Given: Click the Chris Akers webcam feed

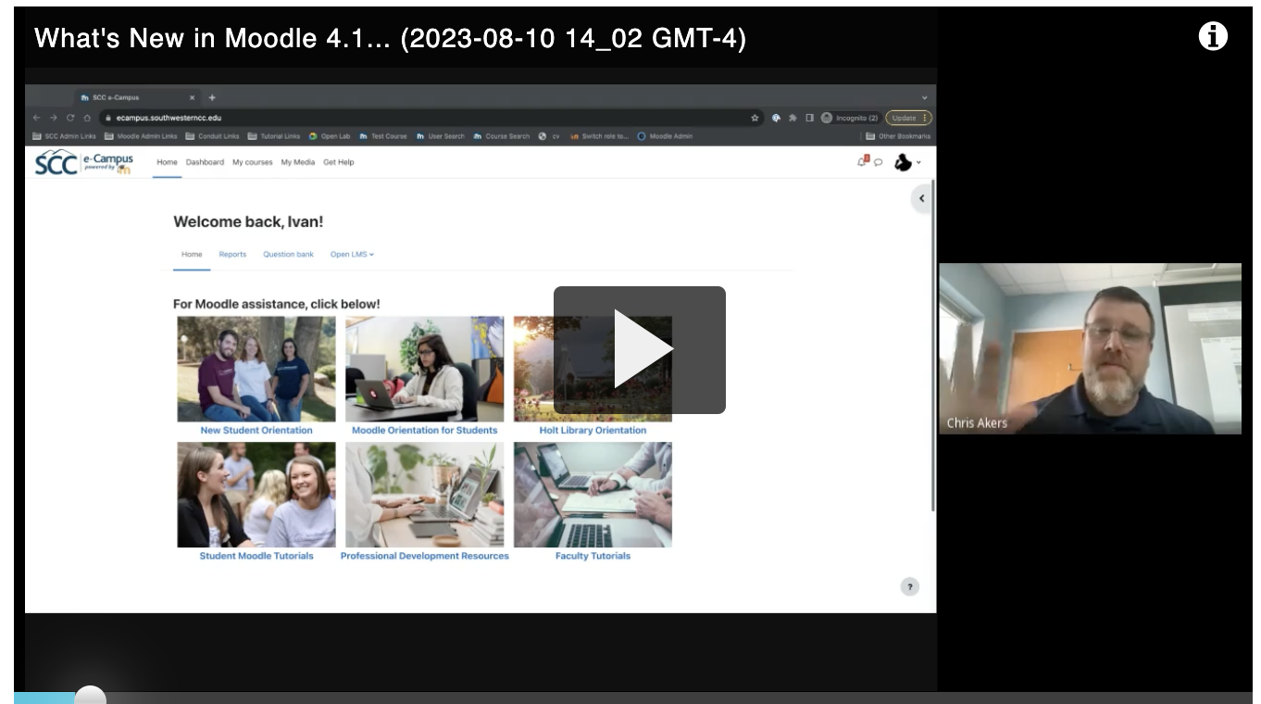Looking at the screenshot, I should click(1090, 348).
